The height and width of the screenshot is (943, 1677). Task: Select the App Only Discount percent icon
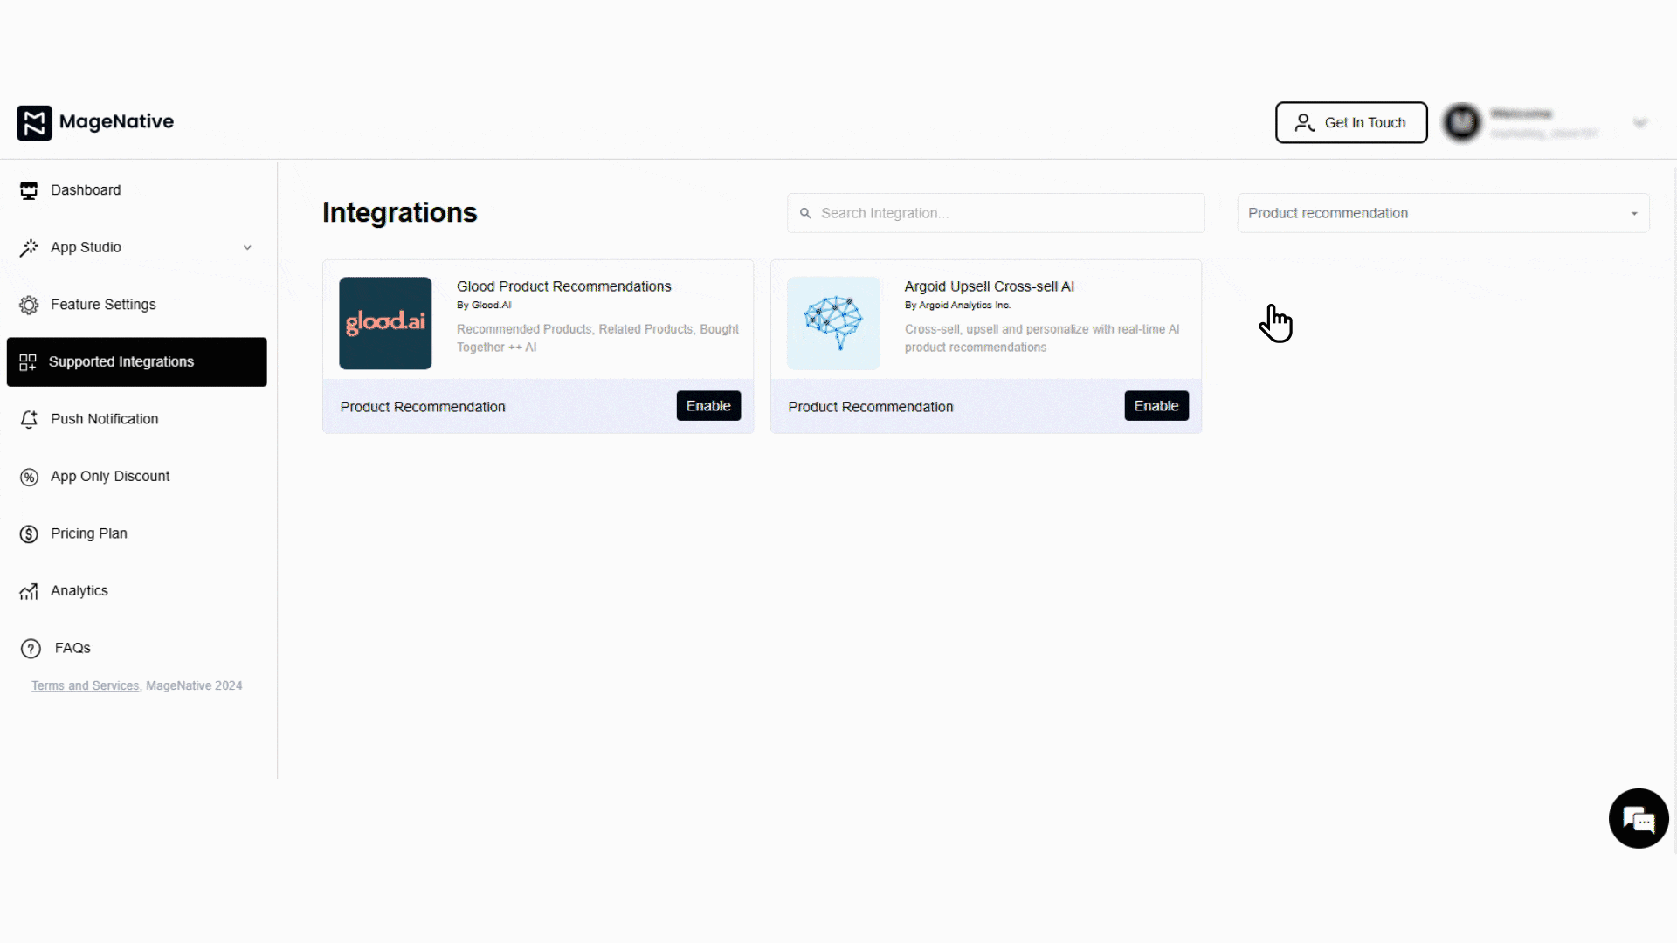[30, 476]
